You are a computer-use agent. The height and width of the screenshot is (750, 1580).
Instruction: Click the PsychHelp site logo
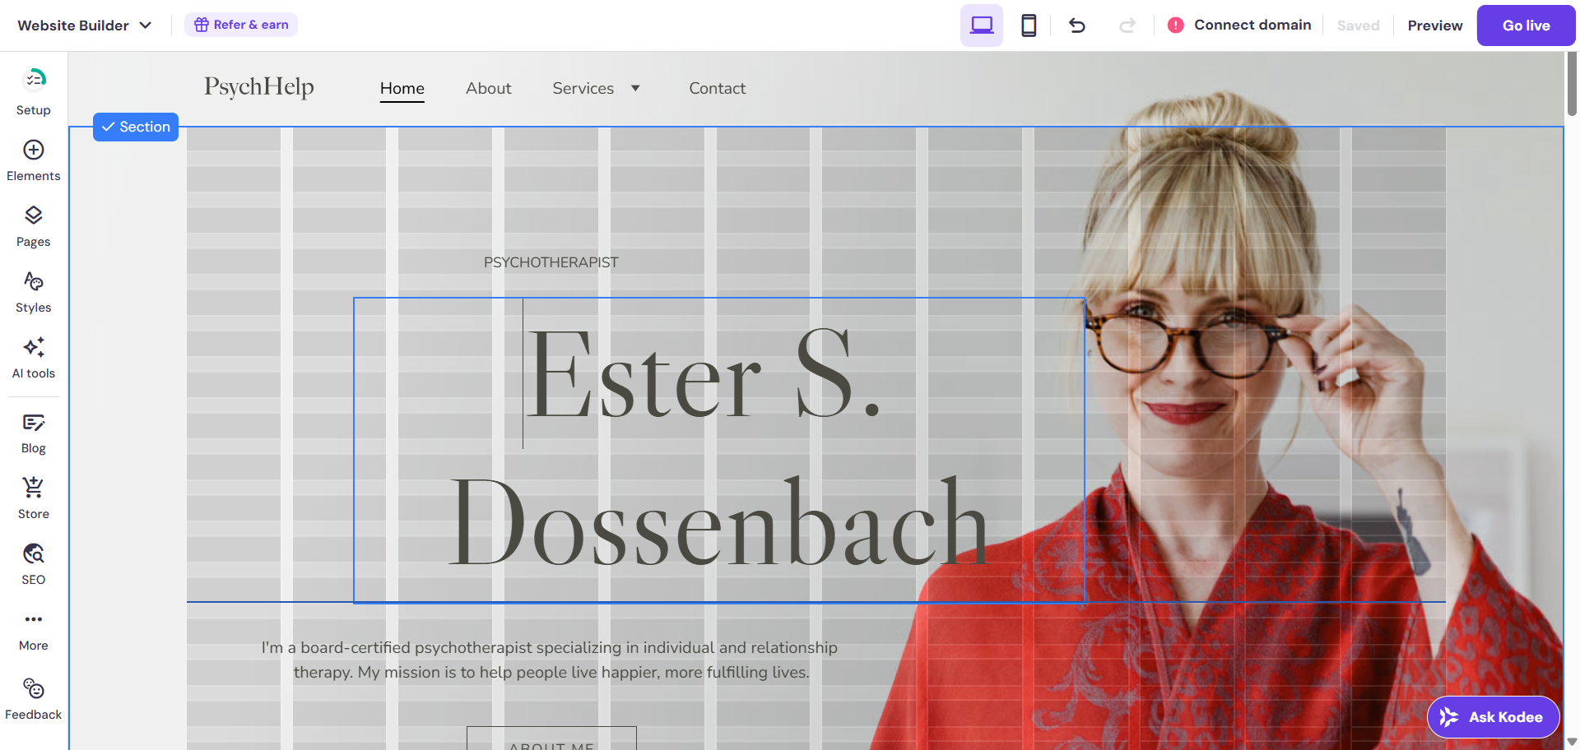point(259,87)
